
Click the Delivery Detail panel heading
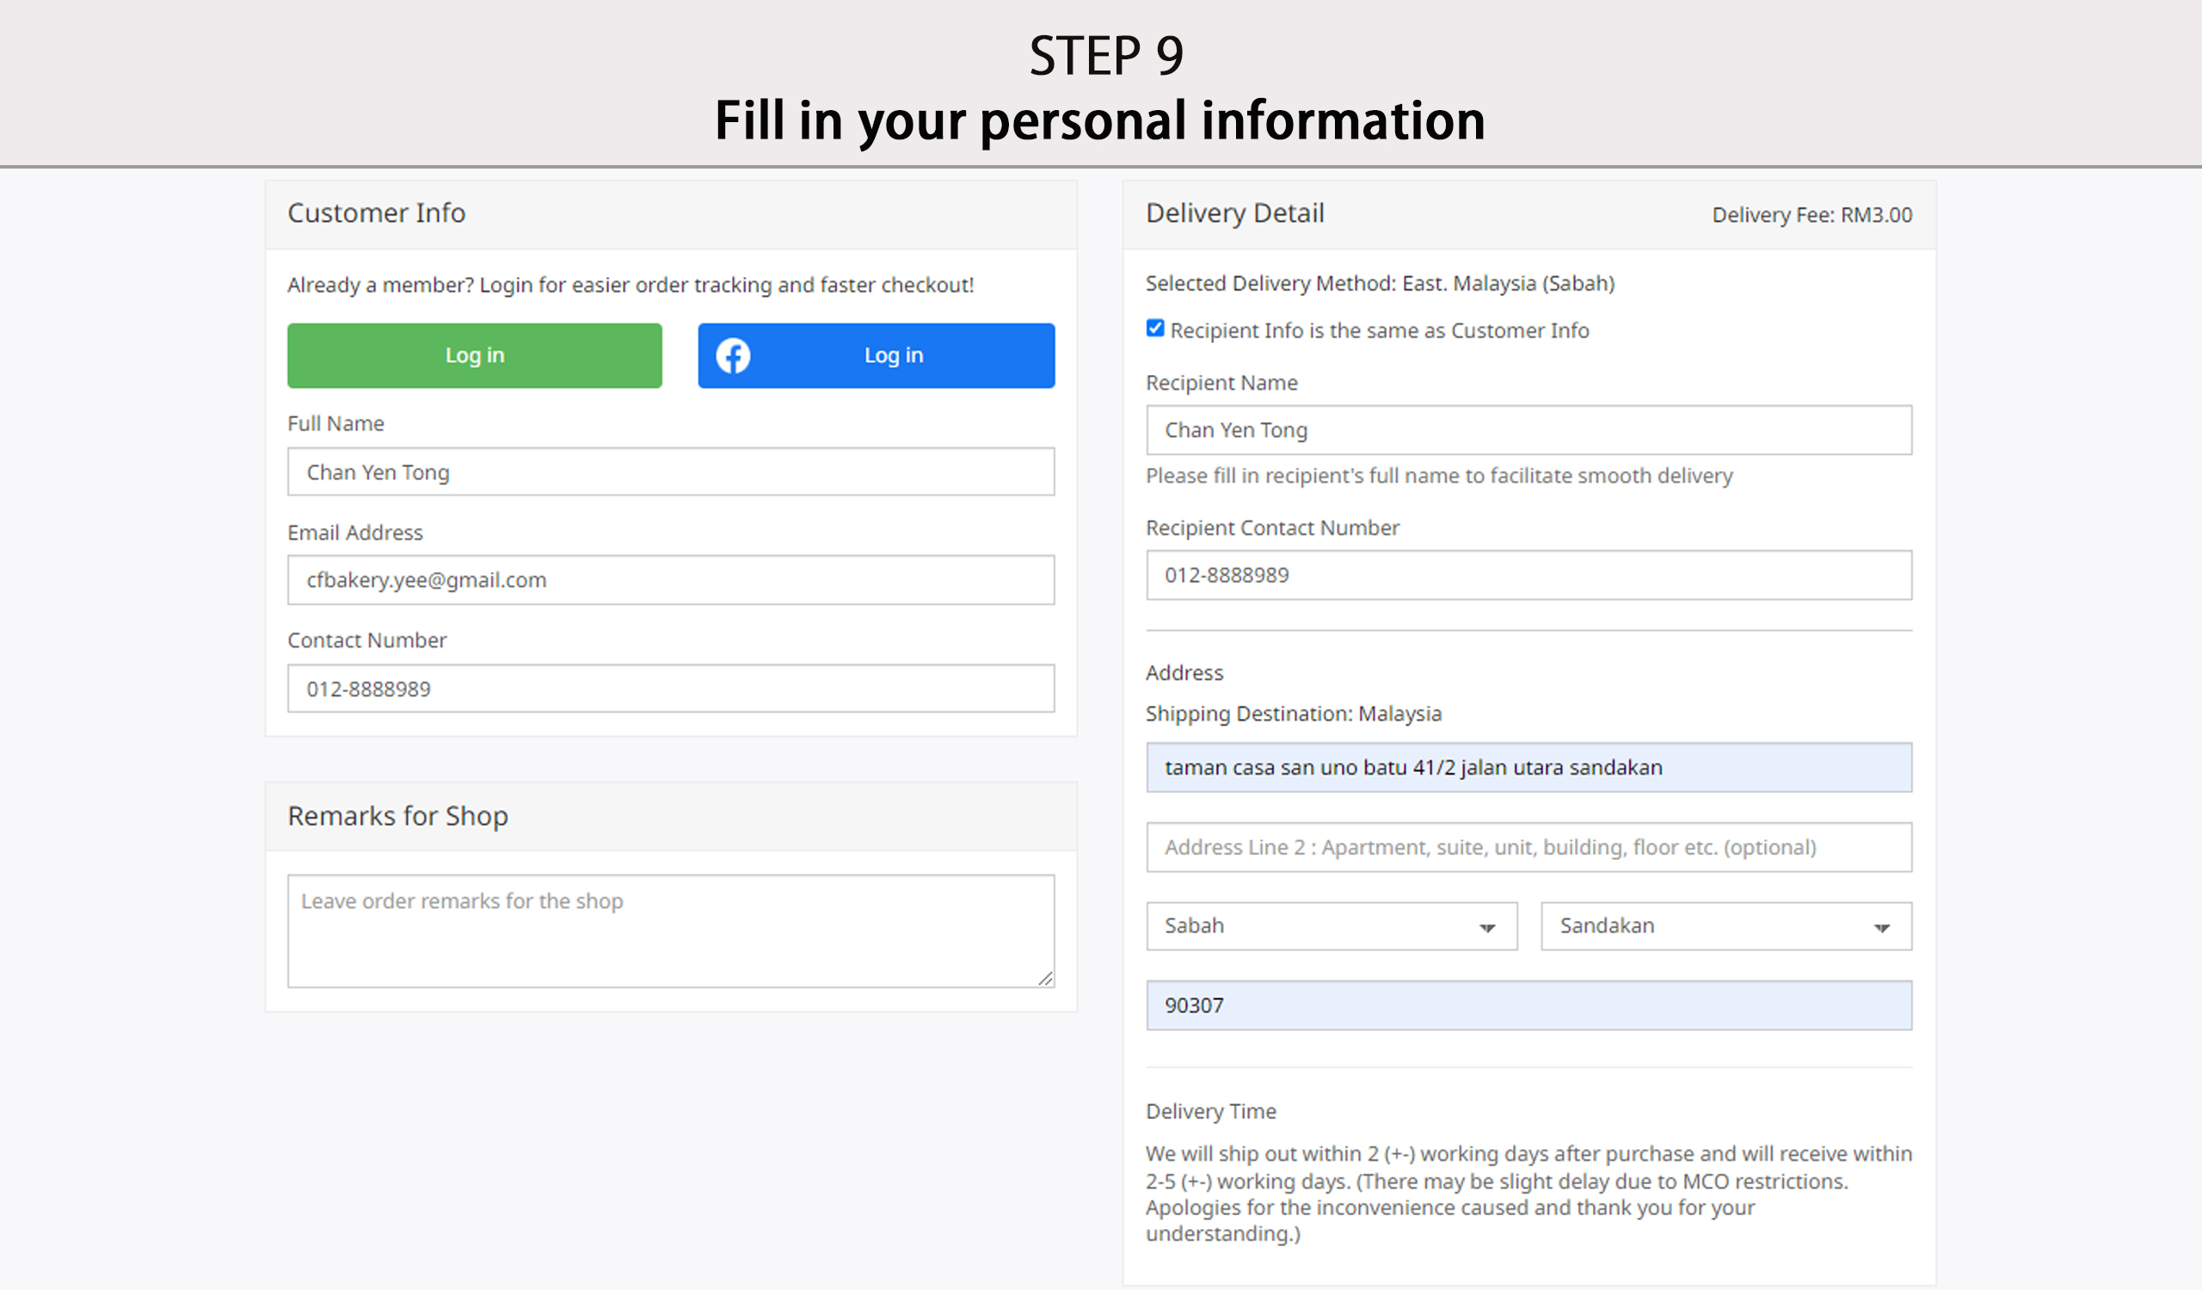(x=1233, y=213)
